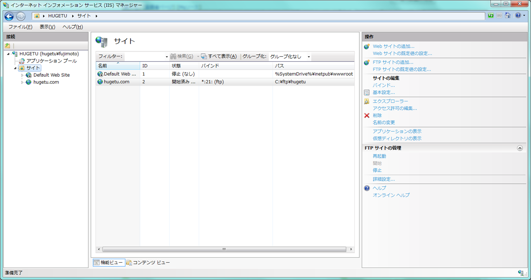Click 再起動 action link

coord(379,156)
